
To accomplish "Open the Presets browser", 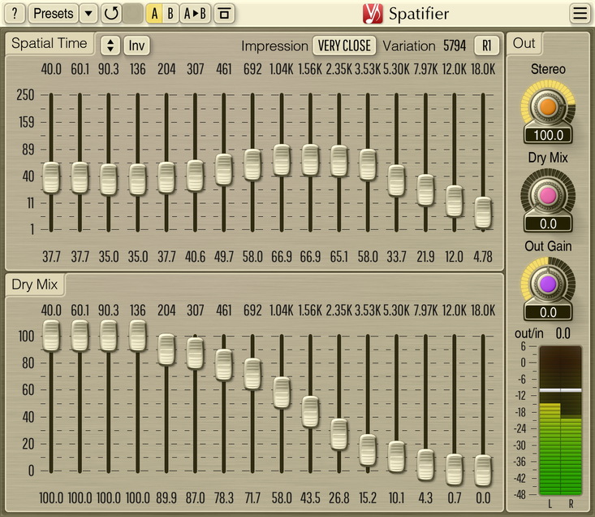I will coord(53,14).
